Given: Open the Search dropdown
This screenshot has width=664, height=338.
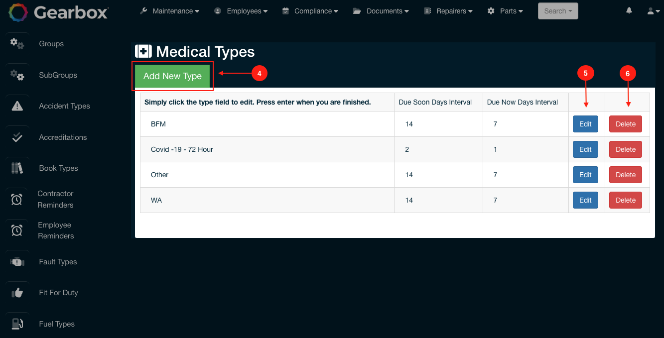Looking at the screenshot, I should coord(558,11).
